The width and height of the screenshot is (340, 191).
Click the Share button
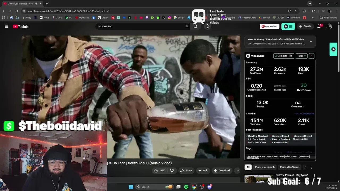coord(186,171)
